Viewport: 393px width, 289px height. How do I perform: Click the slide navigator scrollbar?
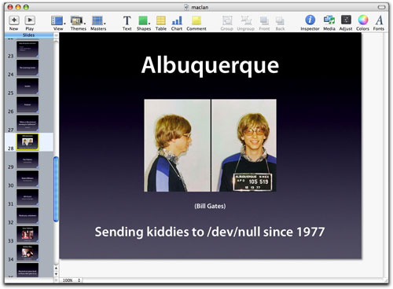[x=56, y=189]
